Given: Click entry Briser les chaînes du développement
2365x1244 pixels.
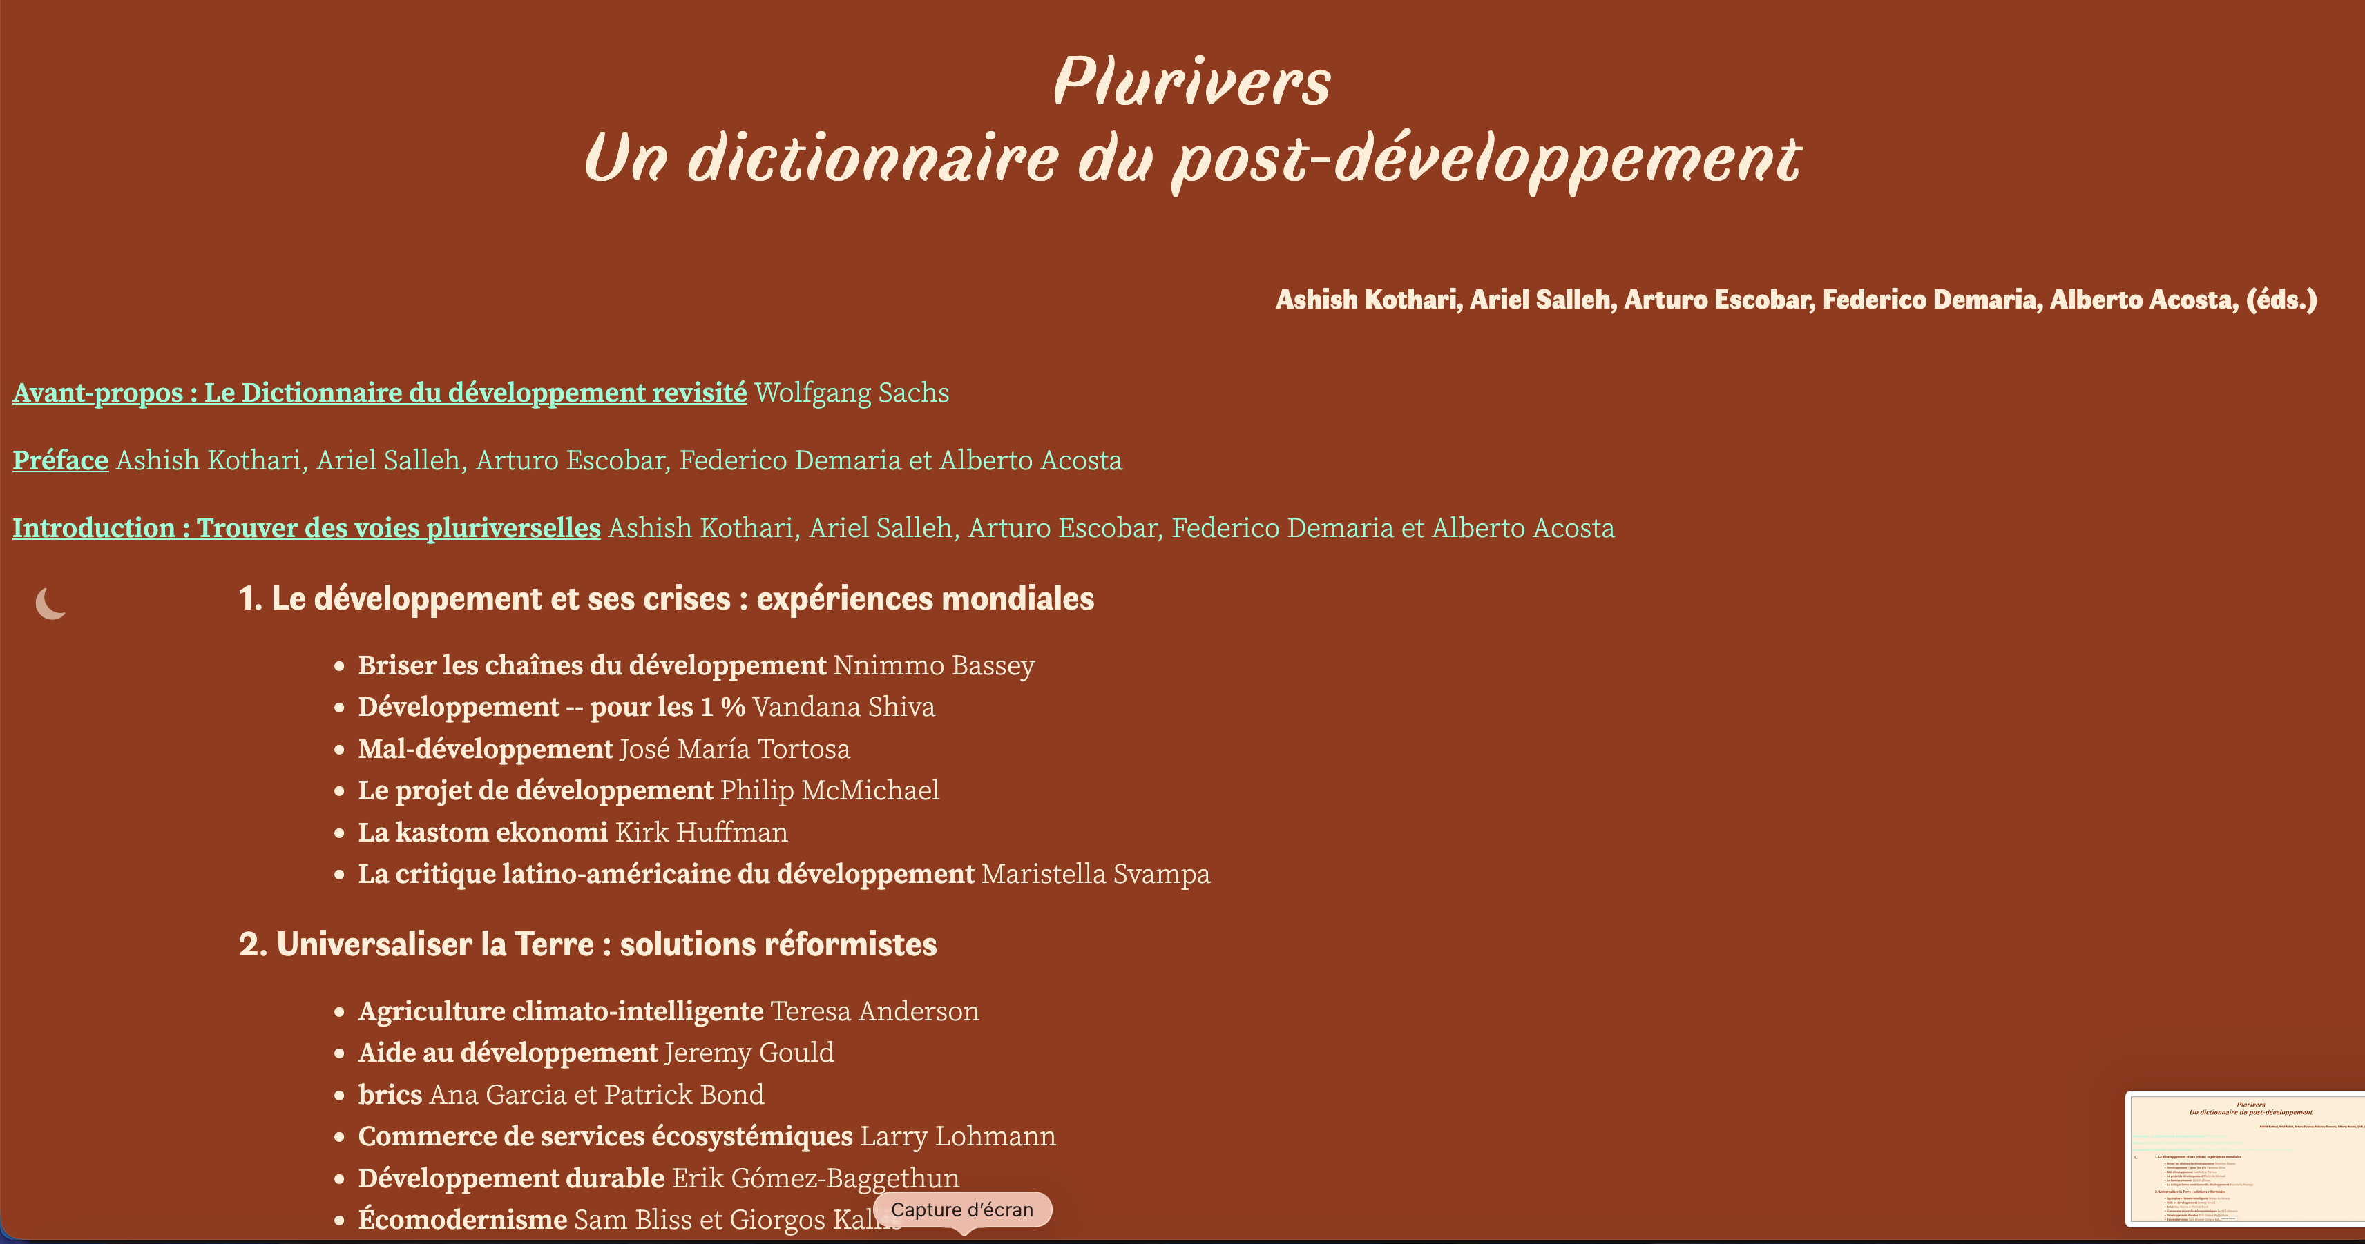Looking at the screenshot, I should tap(592, 665).
